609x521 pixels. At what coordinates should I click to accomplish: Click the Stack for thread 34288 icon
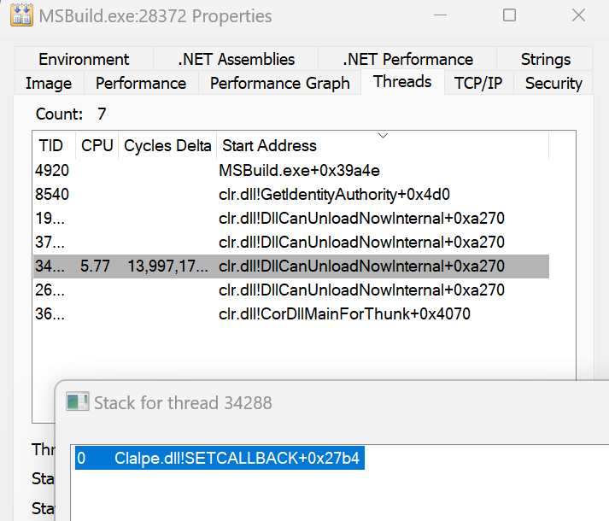(78, 401)
